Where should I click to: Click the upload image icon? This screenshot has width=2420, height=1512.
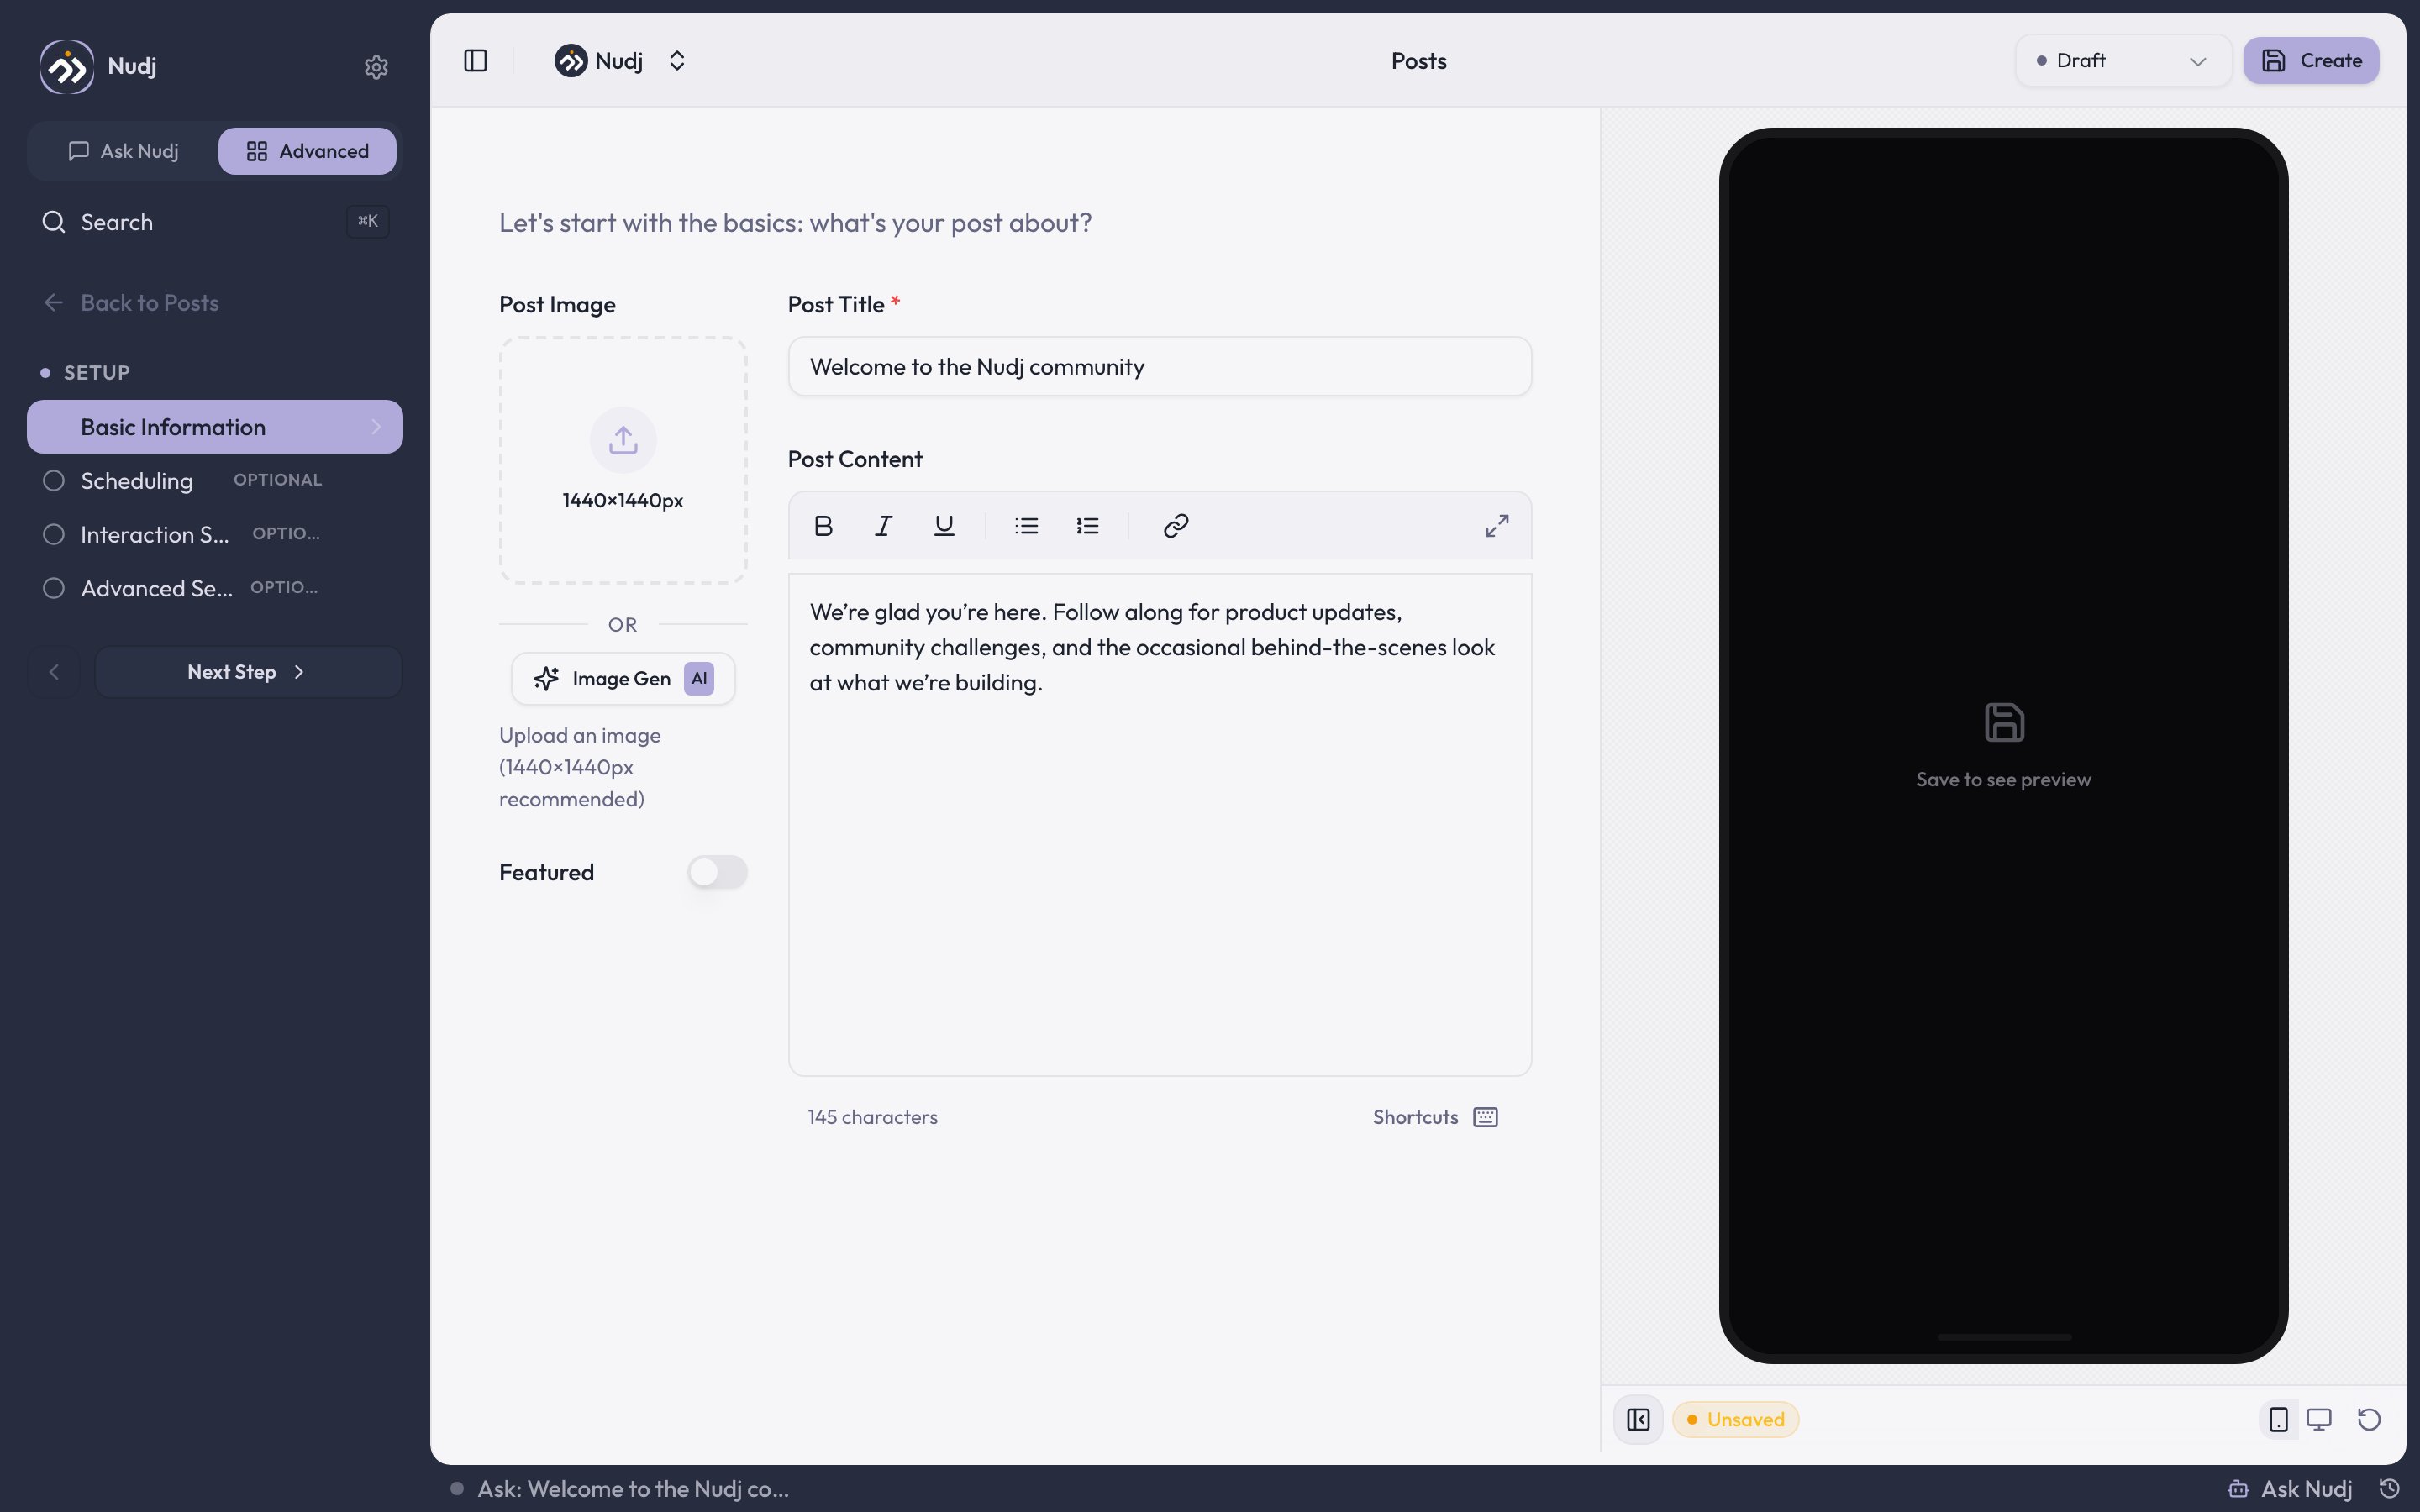click(623, 440)
